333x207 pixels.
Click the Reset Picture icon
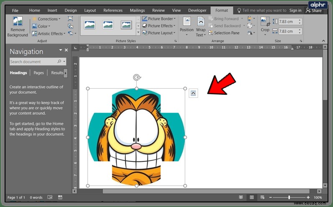(x=71, y=33)
